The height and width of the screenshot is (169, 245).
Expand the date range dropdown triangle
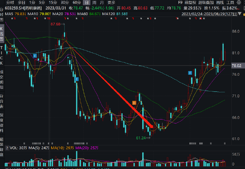click(239, 14)
